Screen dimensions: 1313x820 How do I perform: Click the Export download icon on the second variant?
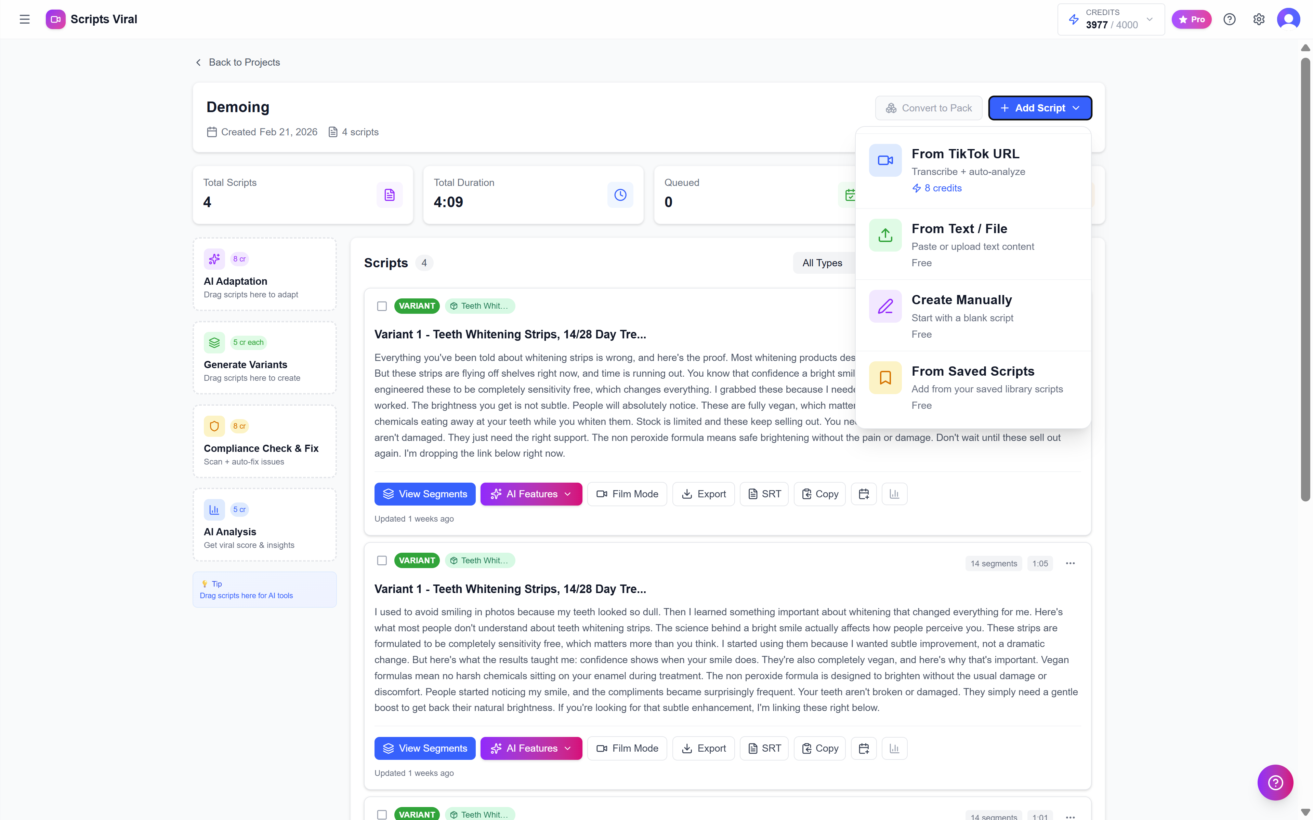click(703, 748)
